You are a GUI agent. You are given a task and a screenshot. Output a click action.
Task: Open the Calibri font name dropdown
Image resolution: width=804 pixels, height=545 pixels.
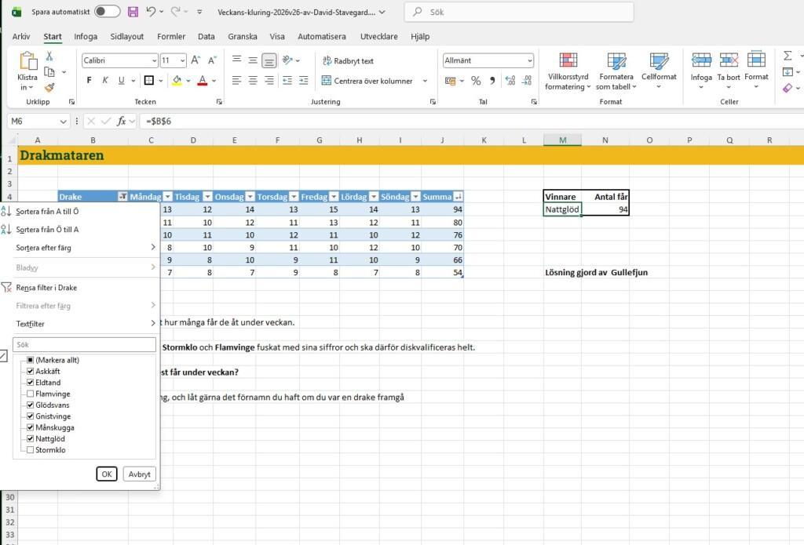154,60
